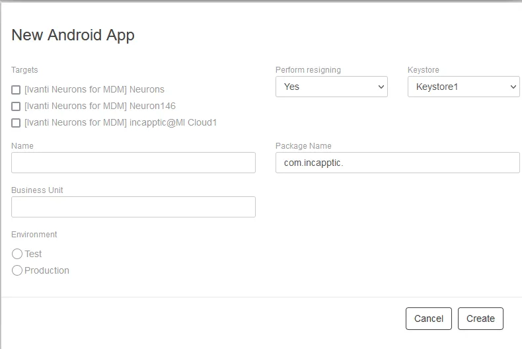Check the Neuron146 target checkbox
This screenshot has height=349, width=522.
coord(16,106)
